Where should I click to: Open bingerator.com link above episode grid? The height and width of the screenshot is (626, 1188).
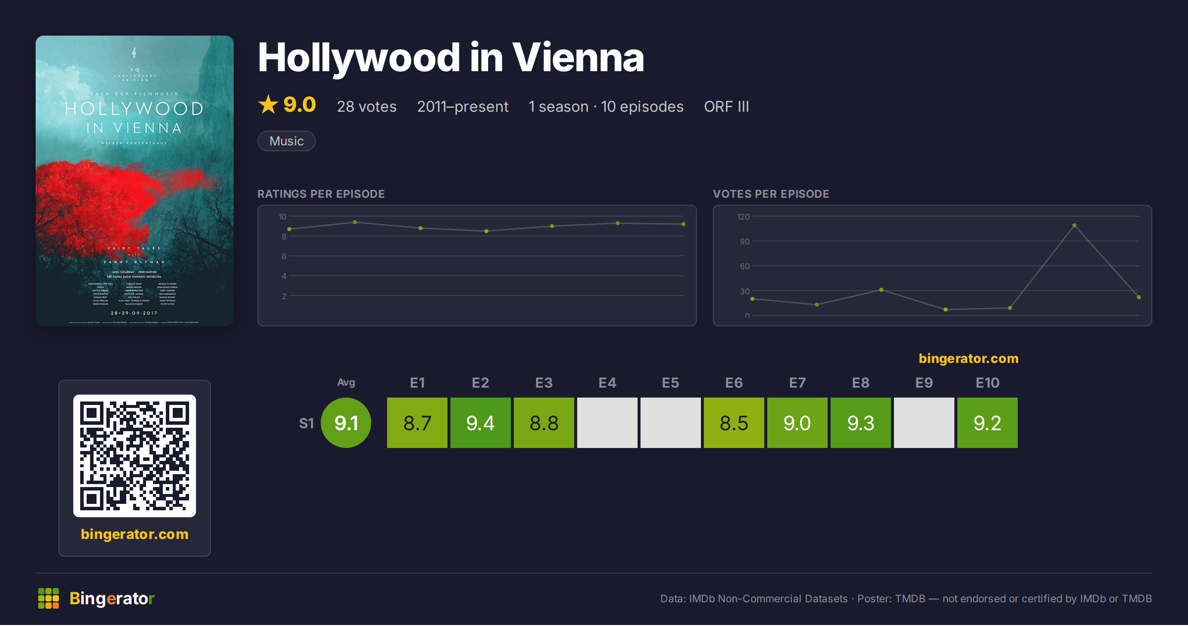coord(969,358)
